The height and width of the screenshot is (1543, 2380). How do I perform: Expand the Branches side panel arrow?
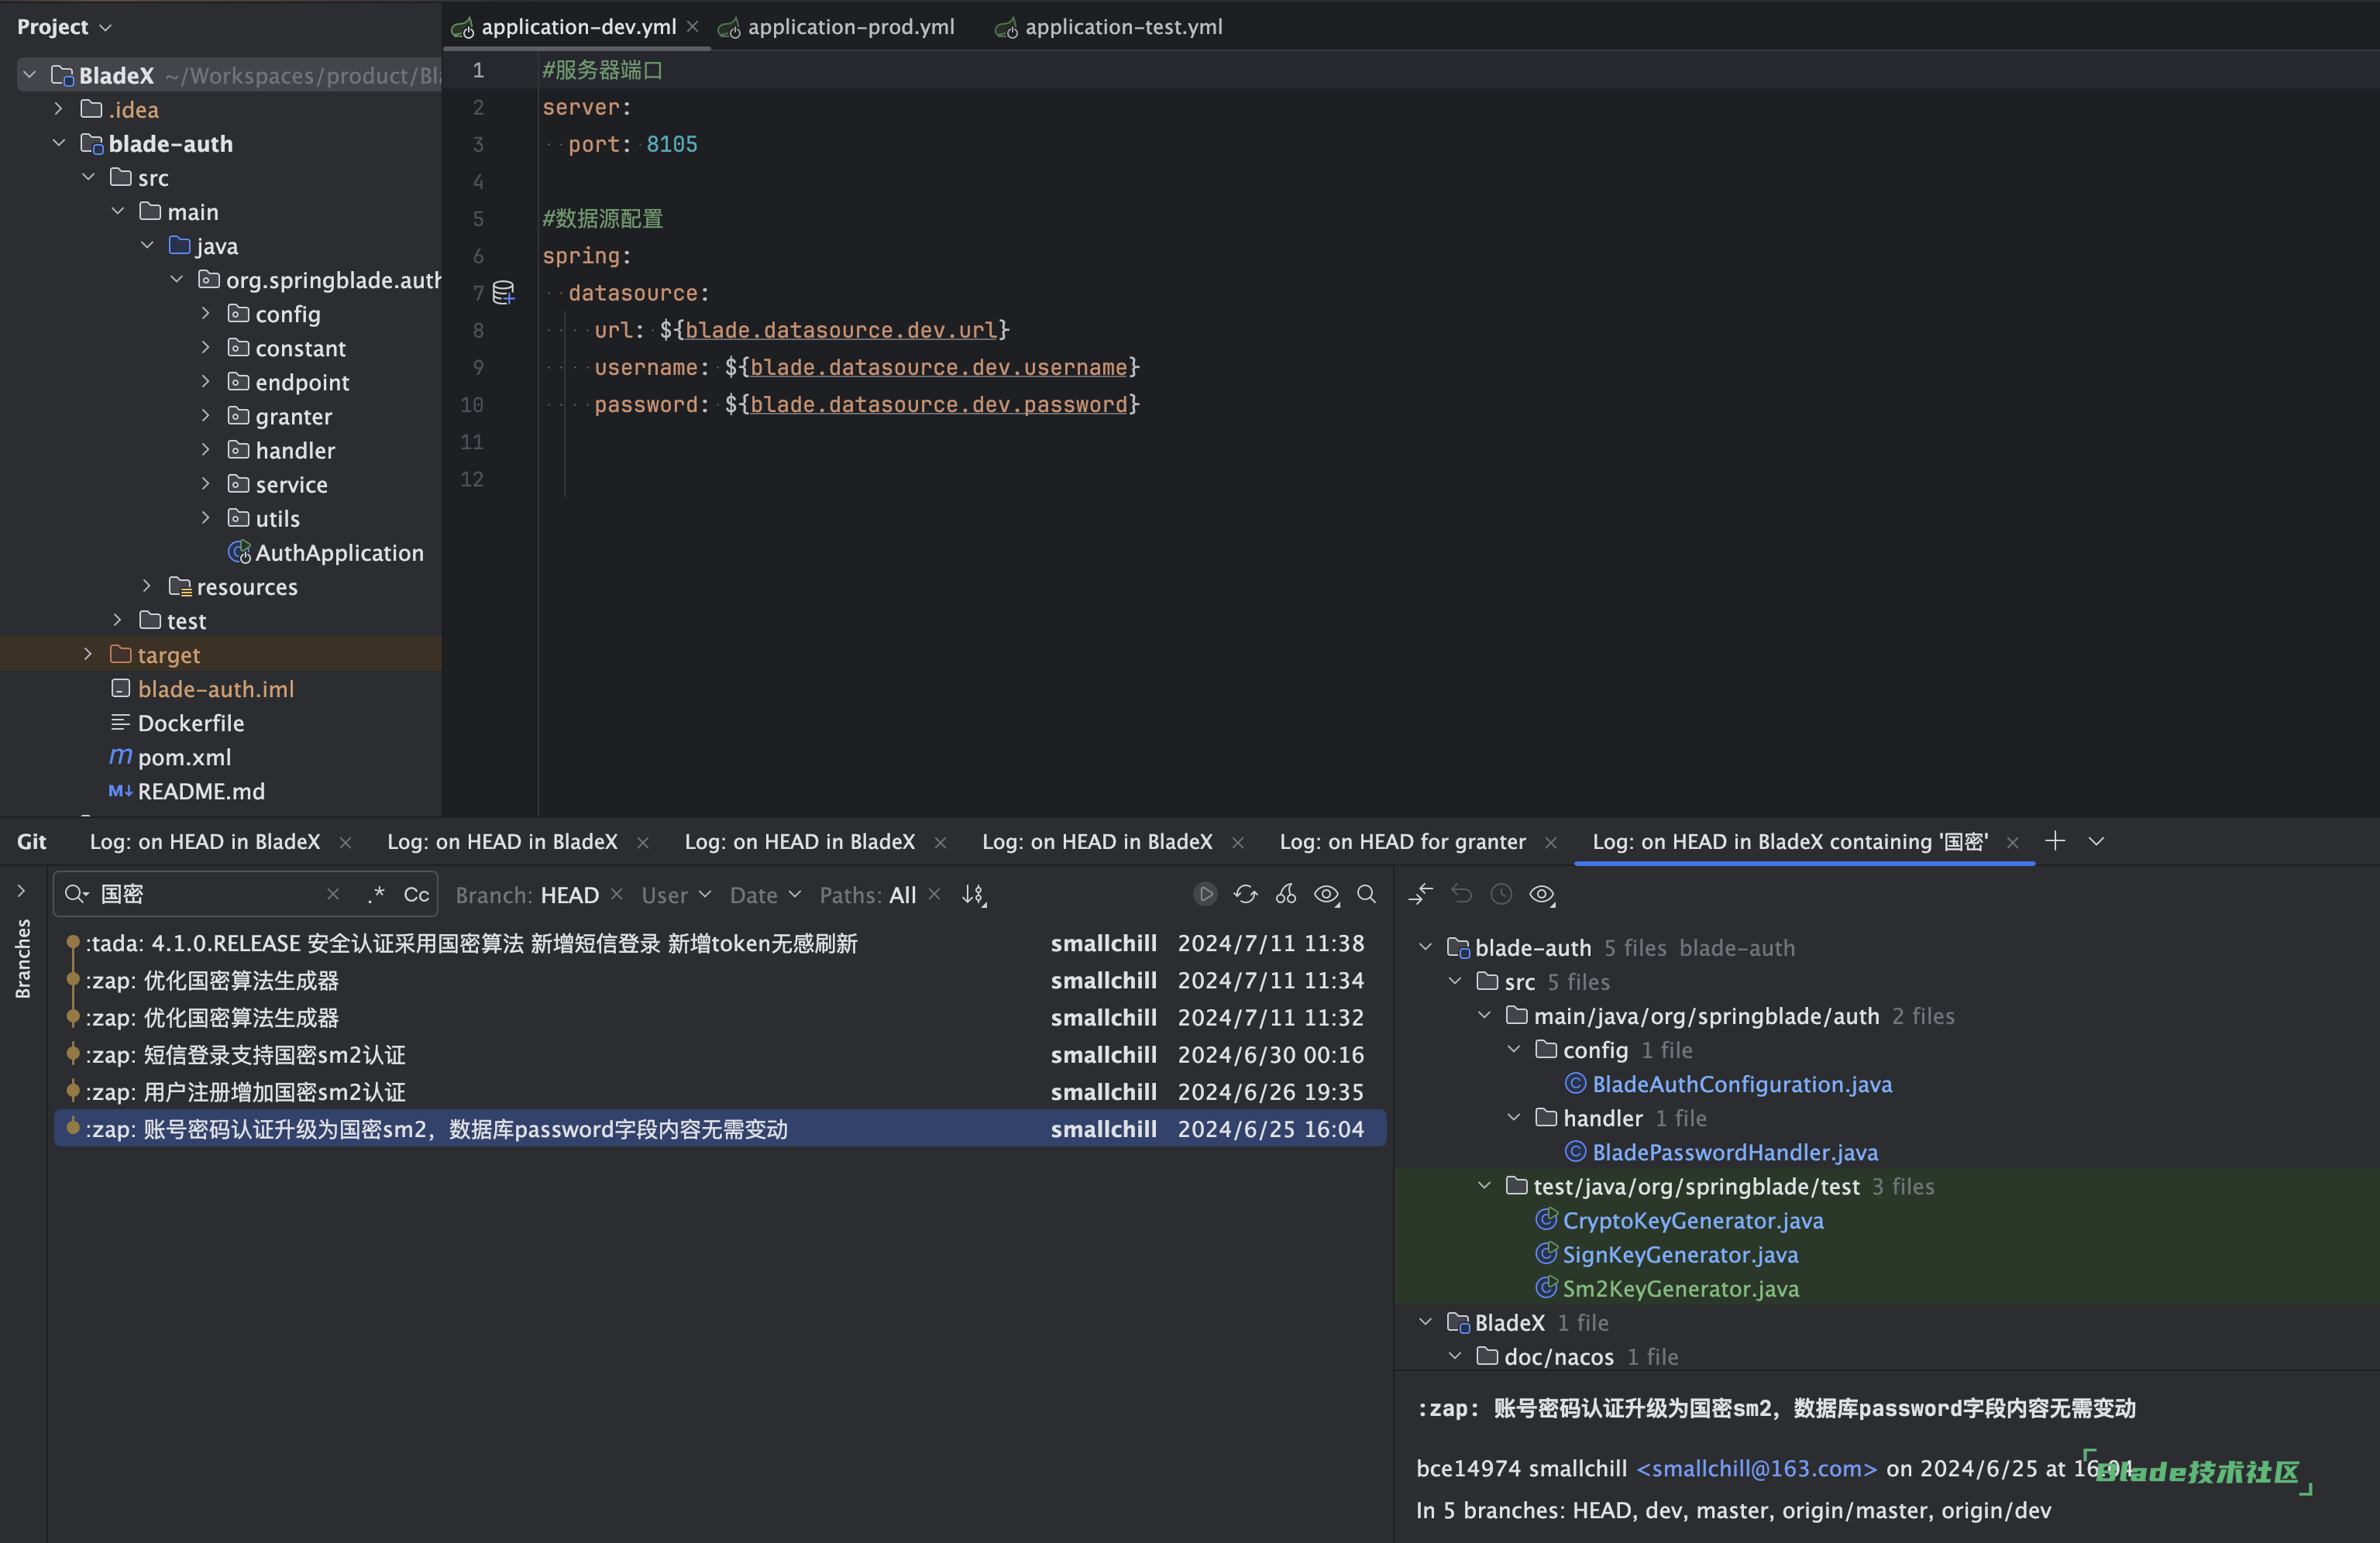[21, 890]
